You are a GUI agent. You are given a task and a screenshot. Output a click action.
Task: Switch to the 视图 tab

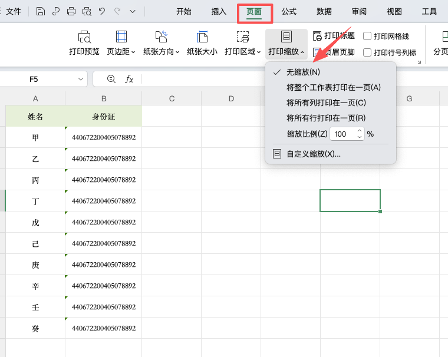[394, 11]
